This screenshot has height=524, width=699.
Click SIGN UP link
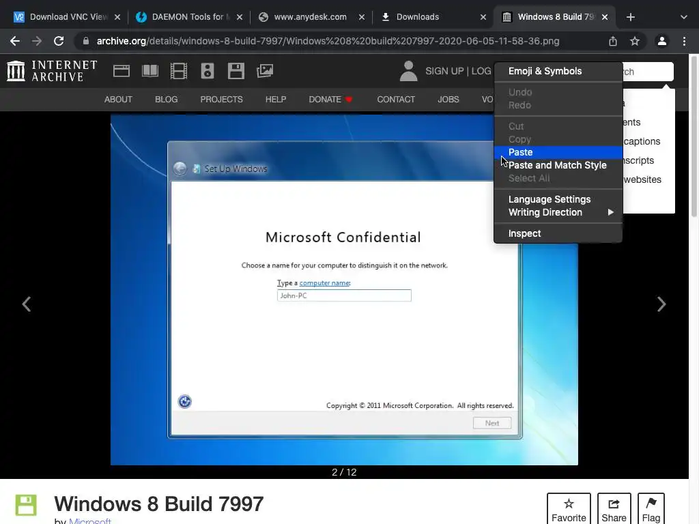tap(444, 71)
